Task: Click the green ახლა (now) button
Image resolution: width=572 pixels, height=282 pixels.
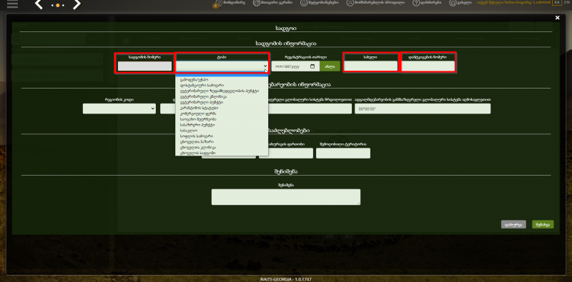Action: coord(330,66)
